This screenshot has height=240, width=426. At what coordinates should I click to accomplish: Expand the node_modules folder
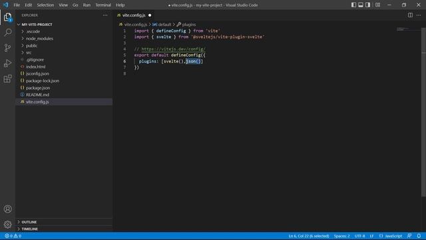click(64, 39)
